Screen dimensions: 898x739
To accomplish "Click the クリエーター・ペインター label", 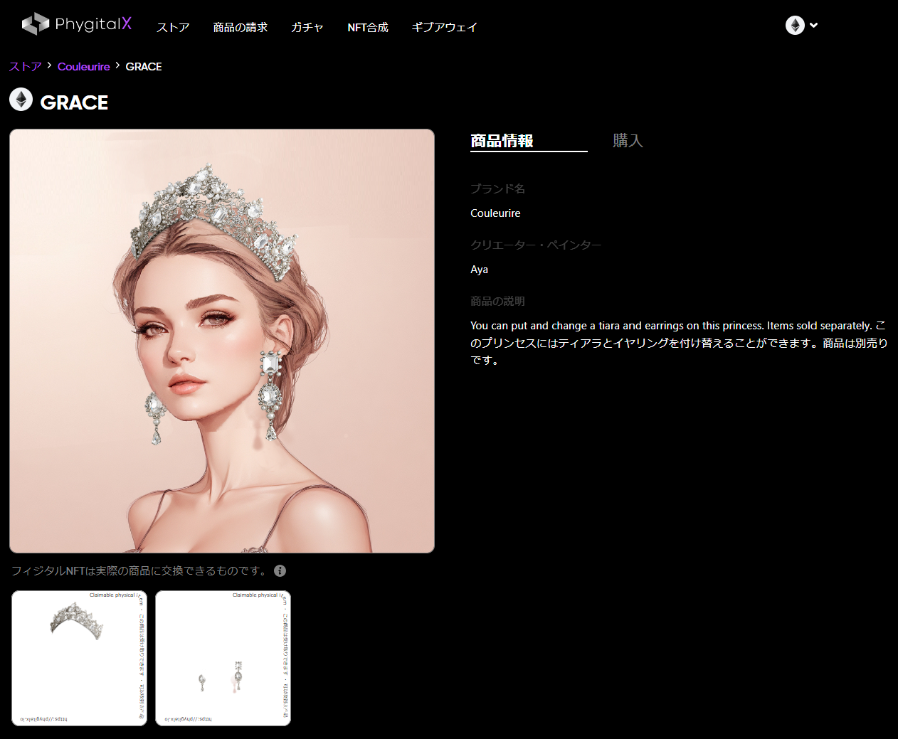I will tap(536, 245).
